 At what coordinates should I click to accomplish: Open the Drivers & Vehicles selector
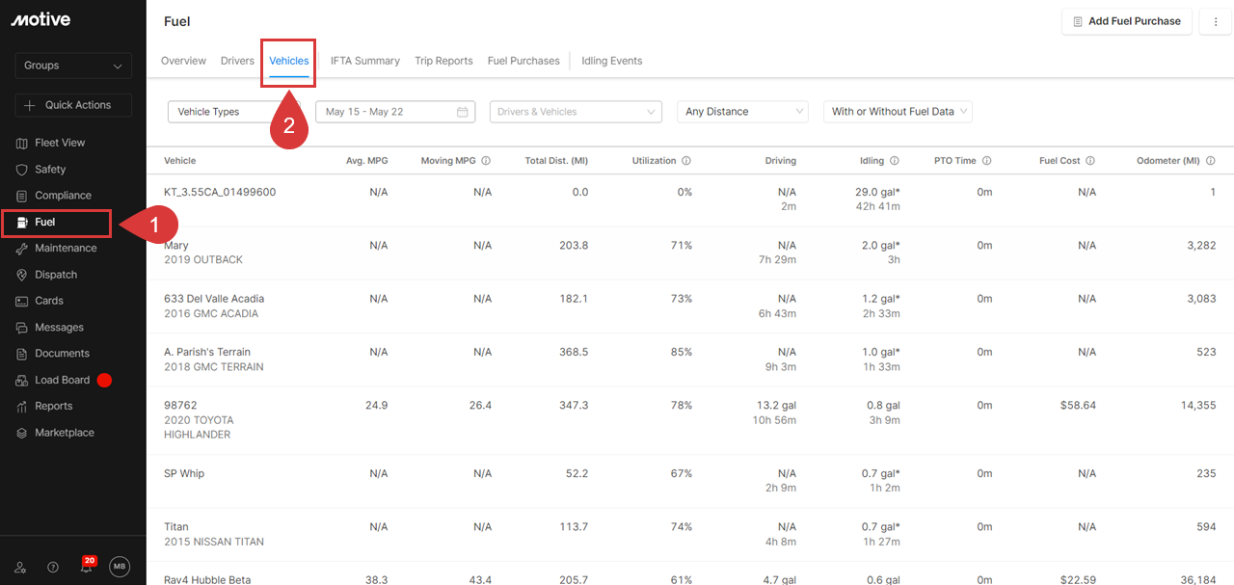click(x=576, y=112)
